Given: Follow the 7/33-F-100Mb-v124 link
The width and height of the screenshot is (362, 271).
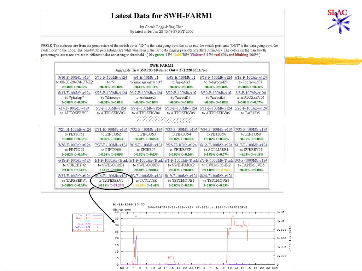Looking at the screenshot, I should 181,130.
